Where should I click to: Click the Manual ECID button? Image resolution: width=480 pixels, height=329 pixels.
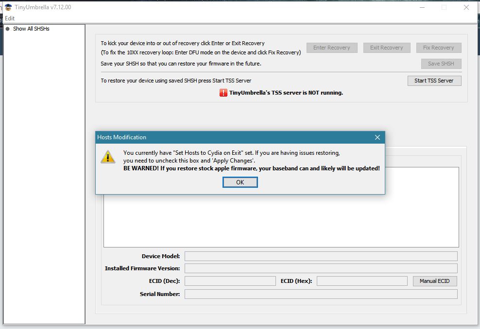435,281
